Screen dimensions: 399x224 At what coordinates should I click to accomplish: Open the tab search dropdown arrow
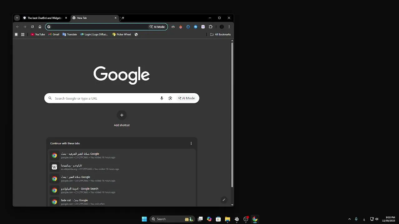click(x=17, y=18)
